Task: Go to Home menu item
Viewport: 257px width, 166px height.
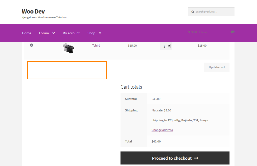Action: pos(26,33)
